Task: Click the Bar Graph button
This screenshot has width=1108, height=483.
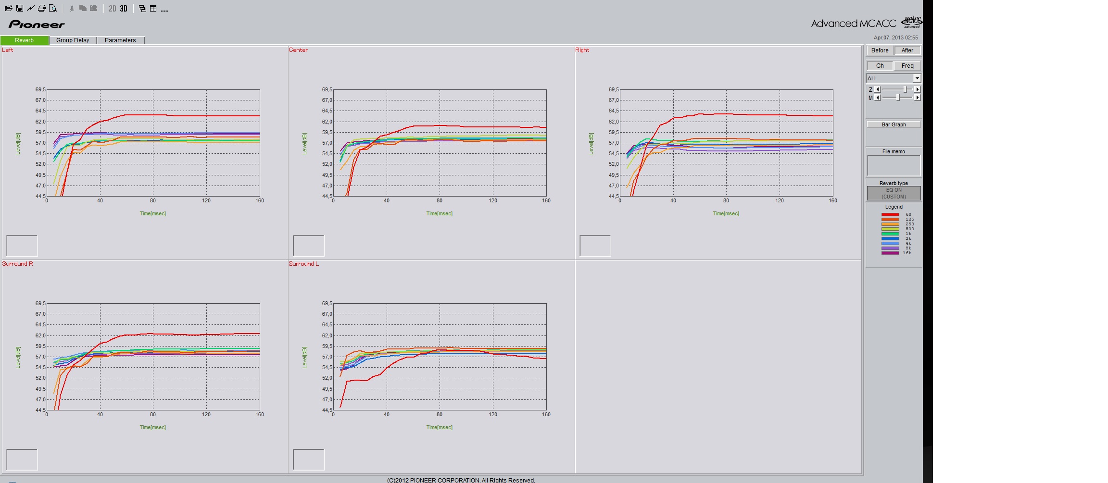Action: (894, 124)
